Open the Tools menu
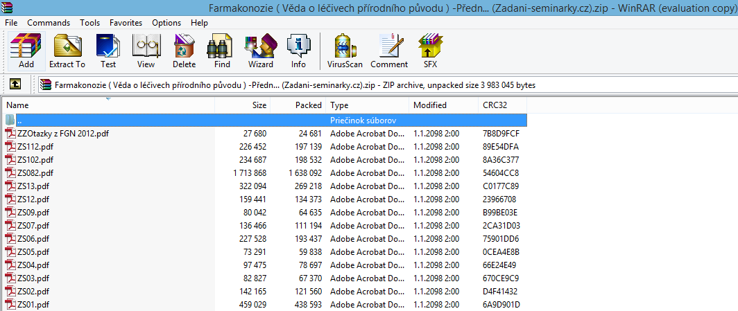This screenshot has height=311, width=738. pyautogui.click(x=90, y=23)
